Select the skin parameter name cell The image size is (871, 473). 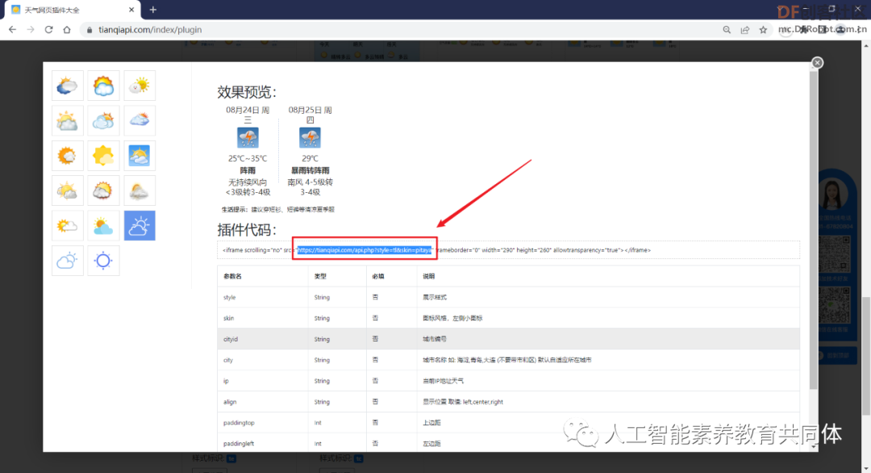click(228, 319)
